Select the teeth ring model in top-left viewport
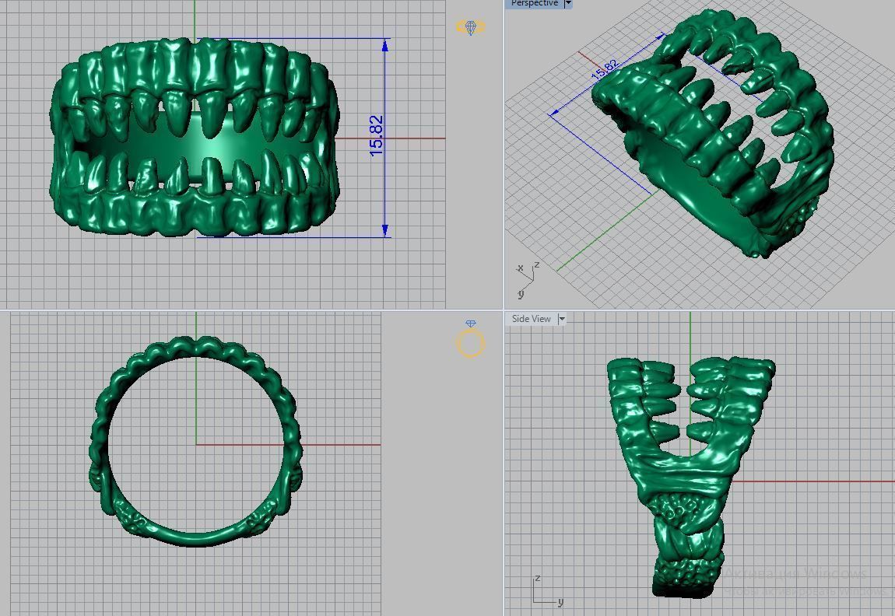 [x=196, y=137]
